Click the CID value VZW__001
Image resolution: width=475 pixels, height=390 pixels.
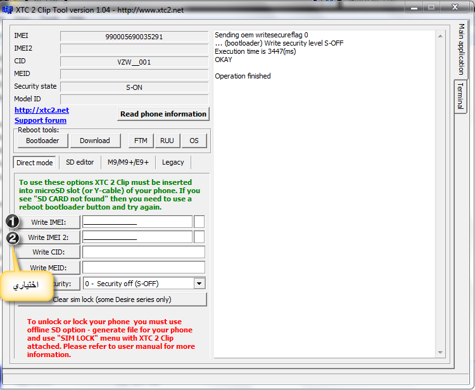[x=134, y=62]
